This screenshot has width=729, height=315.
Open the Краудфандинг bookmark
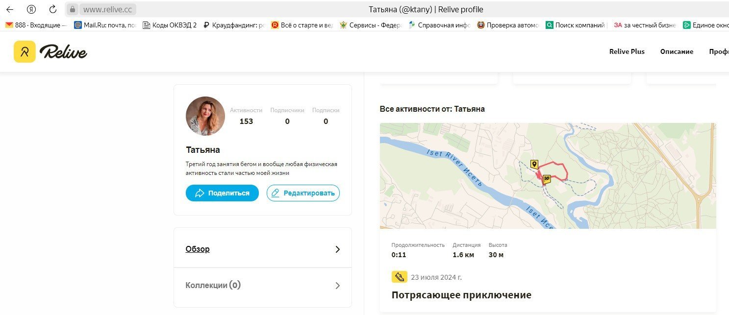234,25
